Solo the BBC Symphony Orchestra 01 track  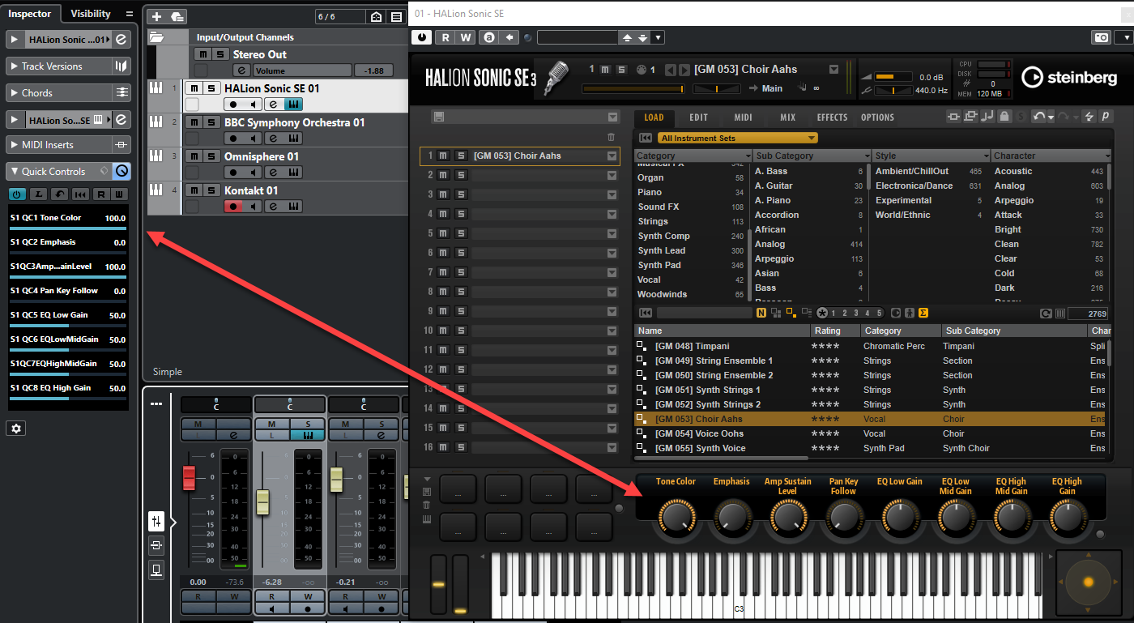(211, 122)
